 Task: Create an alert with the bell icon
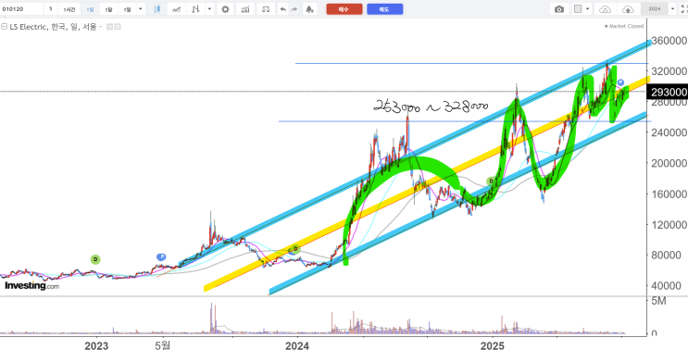pos(310,9)
